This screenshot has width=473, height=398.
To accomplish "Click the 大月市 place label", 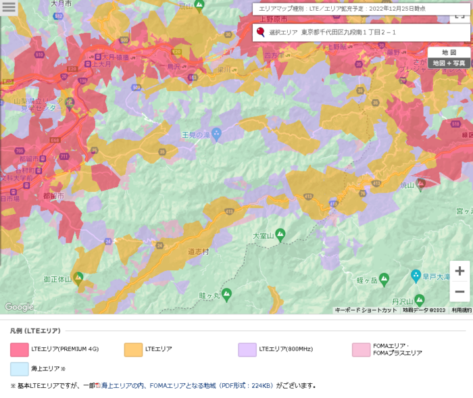I will [61, 3].
